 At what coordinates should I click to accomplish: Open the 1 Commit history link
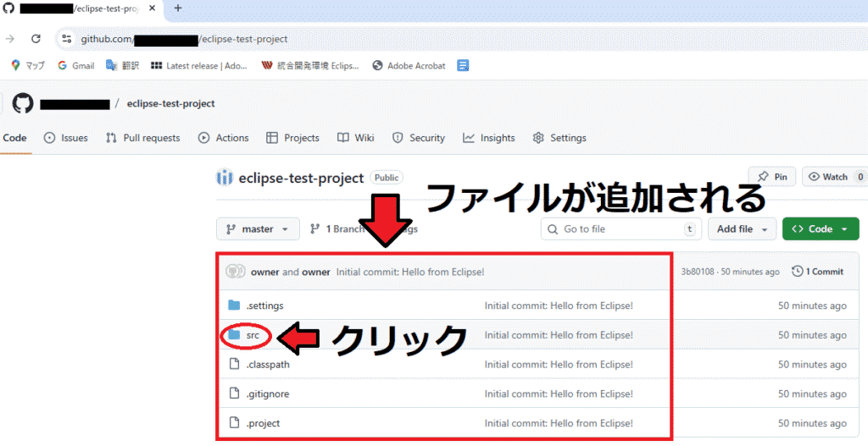pyautogui.click(x=817, y=272)
